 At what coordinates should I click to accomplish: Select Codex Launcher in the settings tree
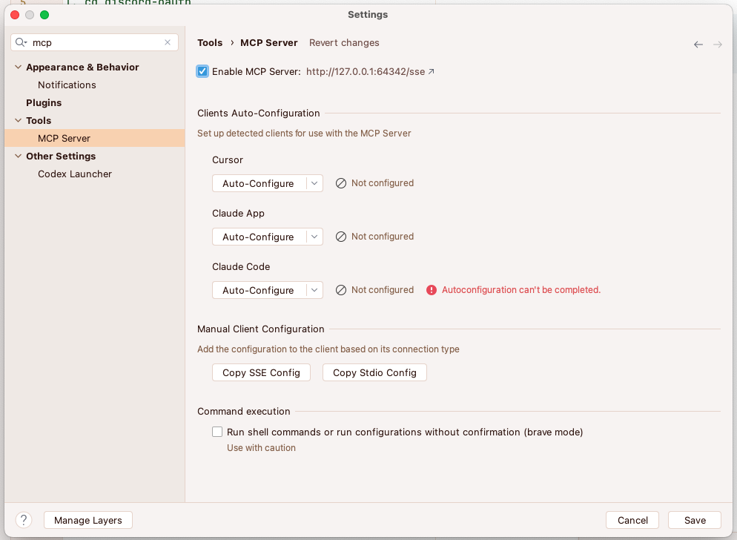75,174
